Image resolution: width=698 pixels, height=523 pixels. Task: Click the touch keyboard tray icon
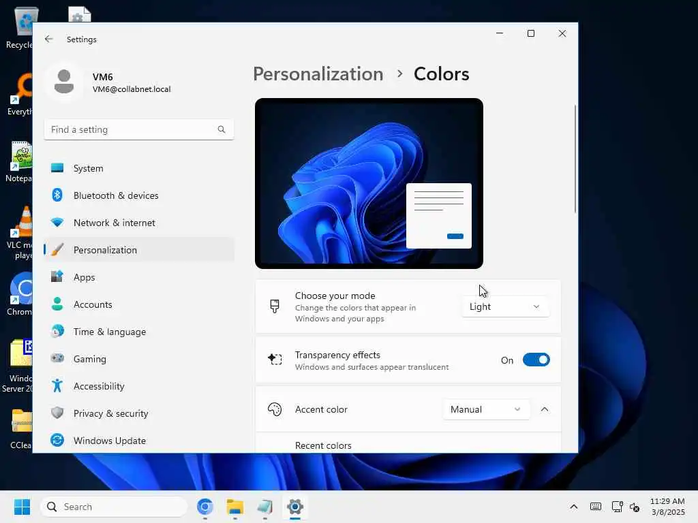596,507
